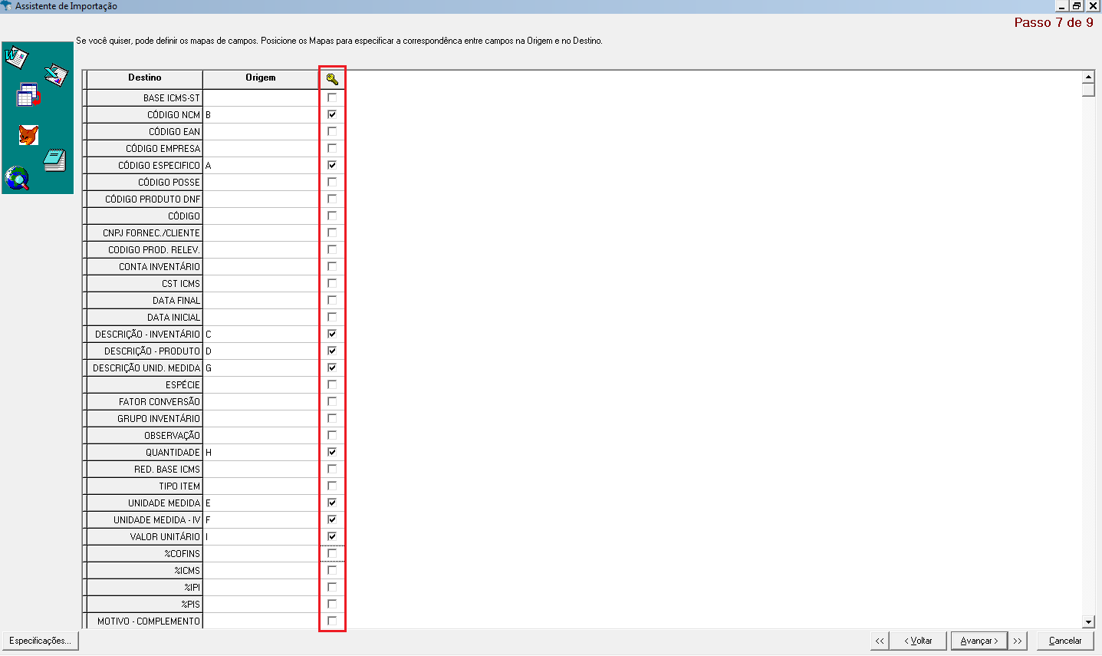This screenshot has height=656, width=1102.
Task: Click the 'CODIGO PROD. RELEV.' label
Action: click(154, 249)
